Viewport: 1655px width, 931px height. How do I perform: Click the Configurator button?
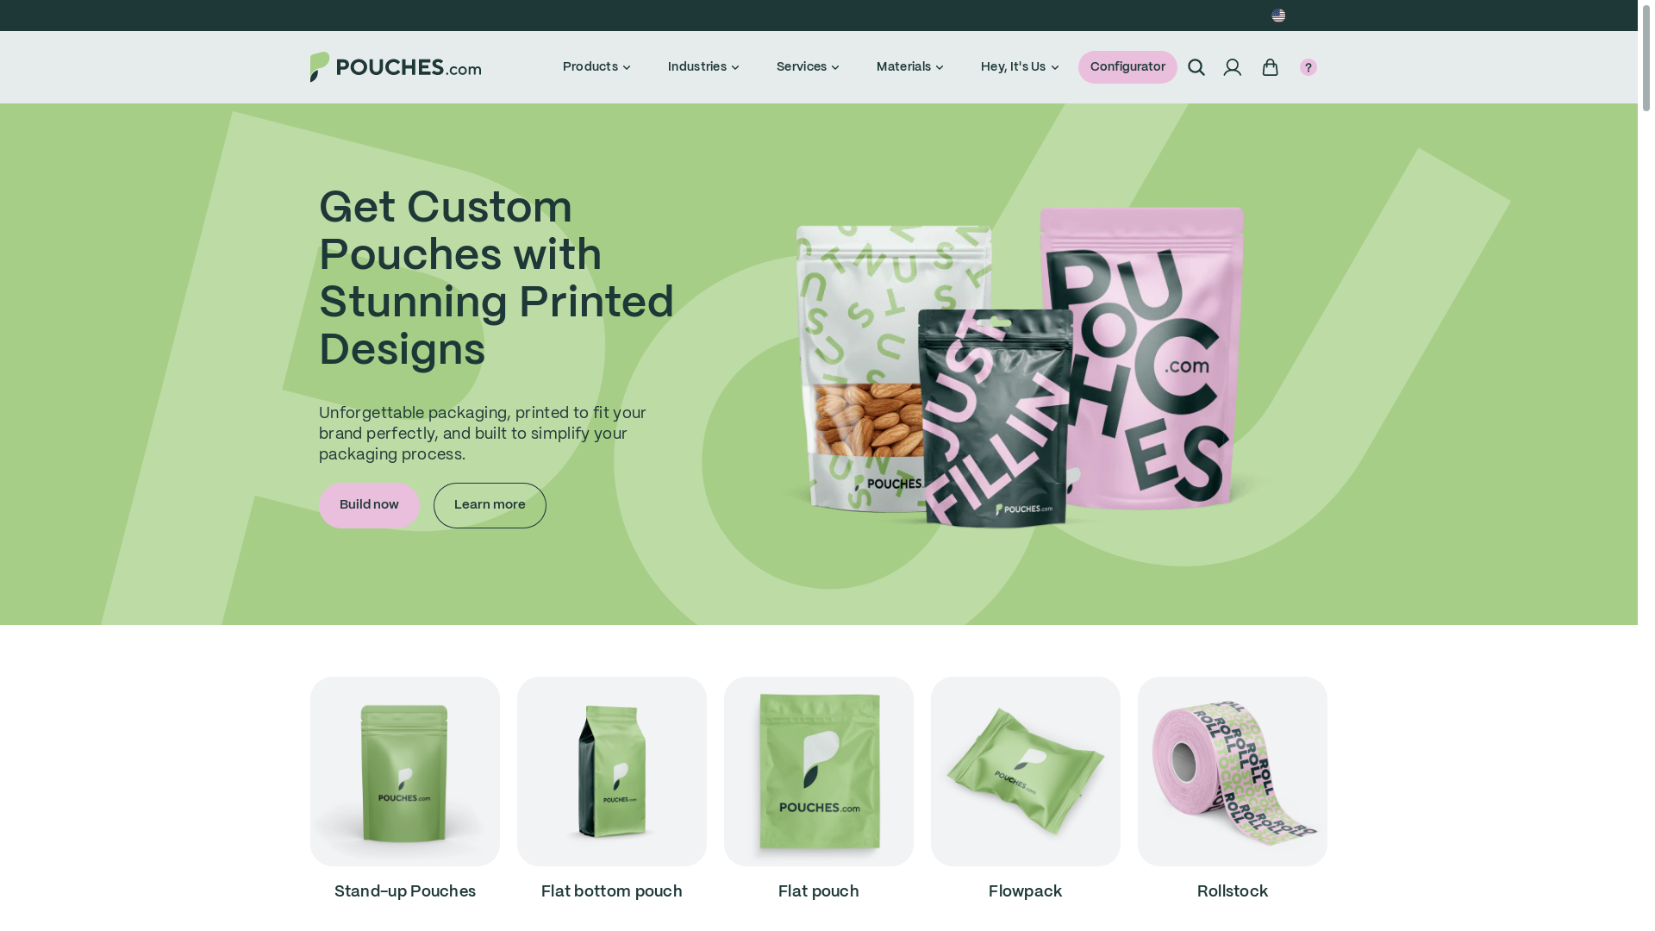[1127, 67]
